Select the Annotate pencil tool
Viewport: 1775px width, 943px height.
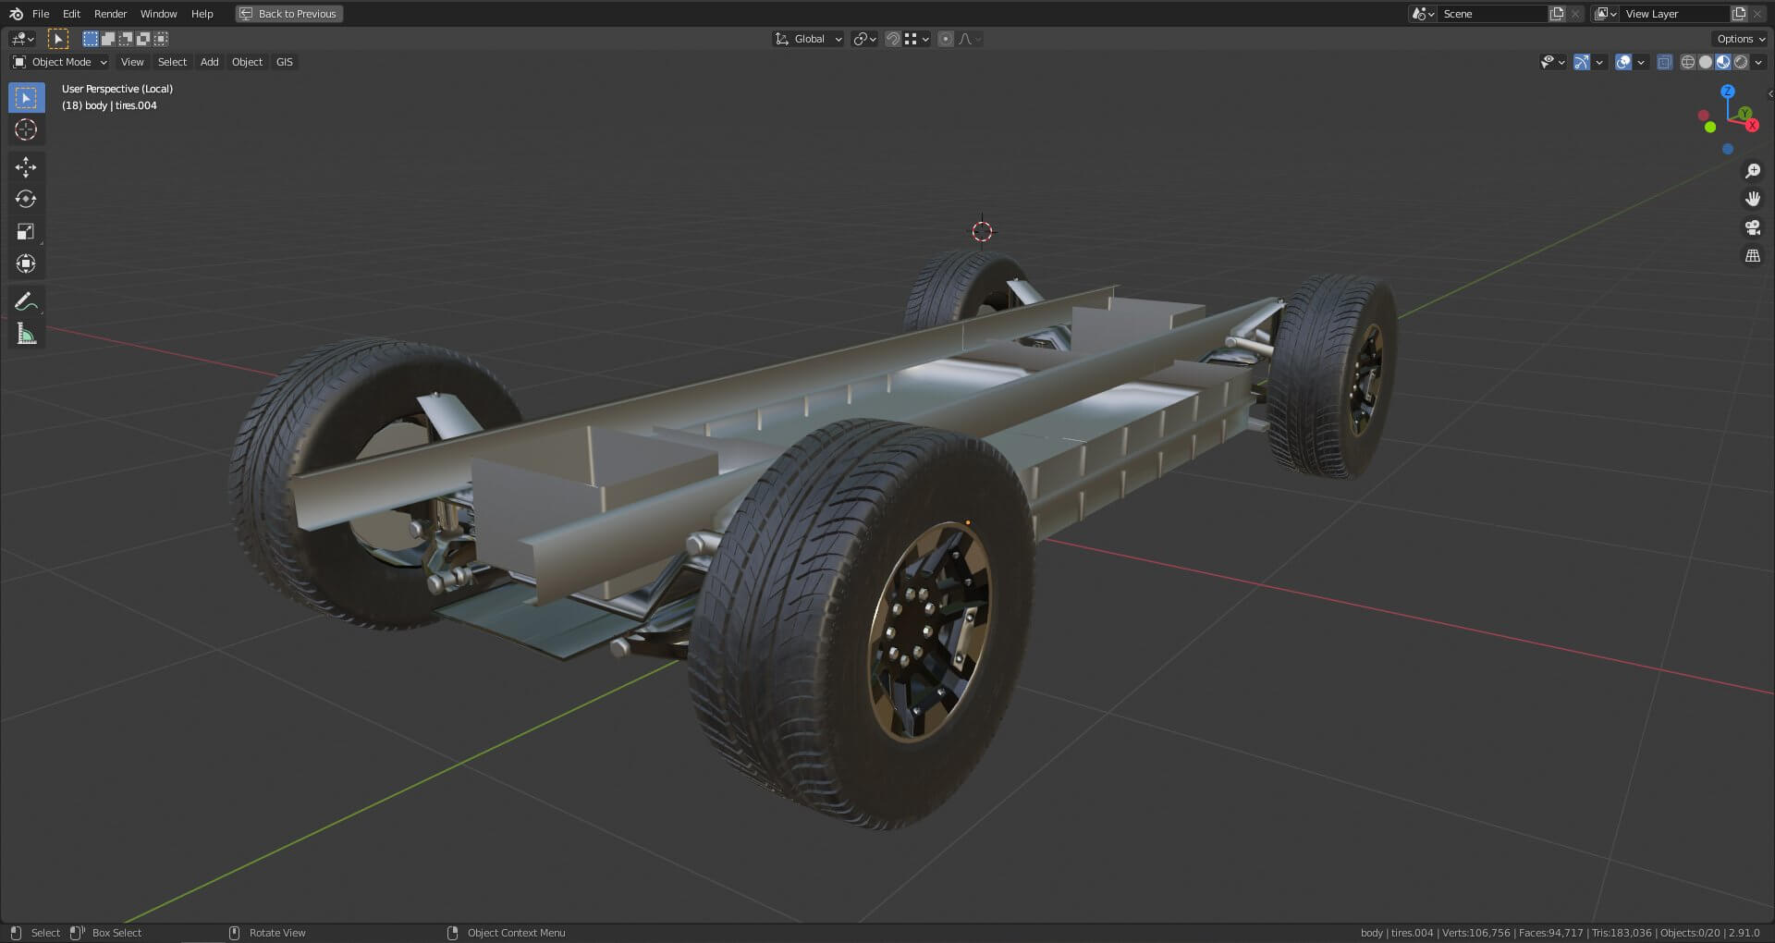[x=26, y=301]
